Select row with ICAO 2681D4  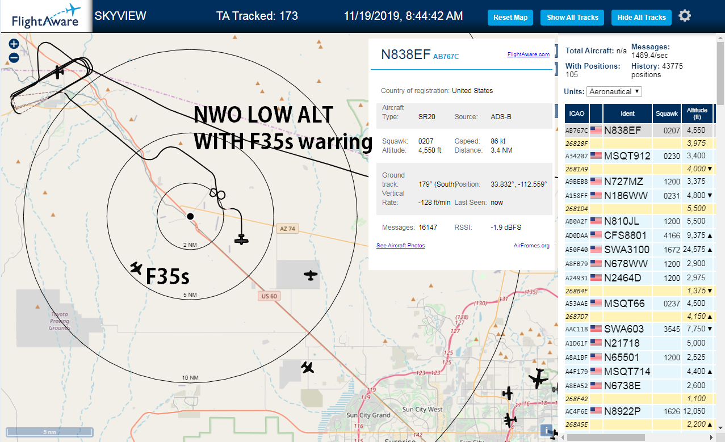click(640, 209)
